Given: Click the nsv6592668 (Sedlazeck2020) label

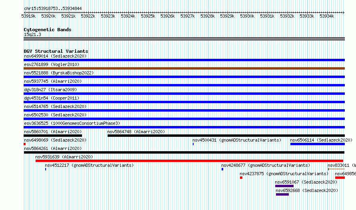Looking at the screenshot, I should [x=307, y=190].
